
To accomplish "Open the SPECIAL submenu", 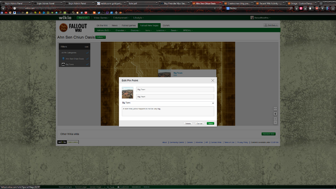I will point(188,30).
